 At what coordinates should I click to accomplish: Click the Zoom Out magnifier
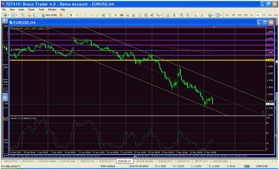188,15
